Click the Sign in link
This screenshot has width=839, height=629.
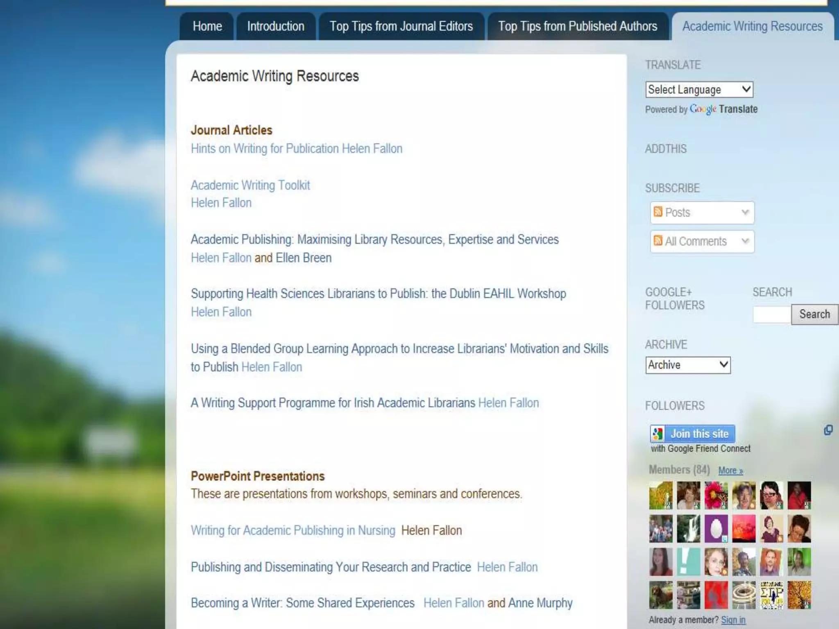[733, 620]
